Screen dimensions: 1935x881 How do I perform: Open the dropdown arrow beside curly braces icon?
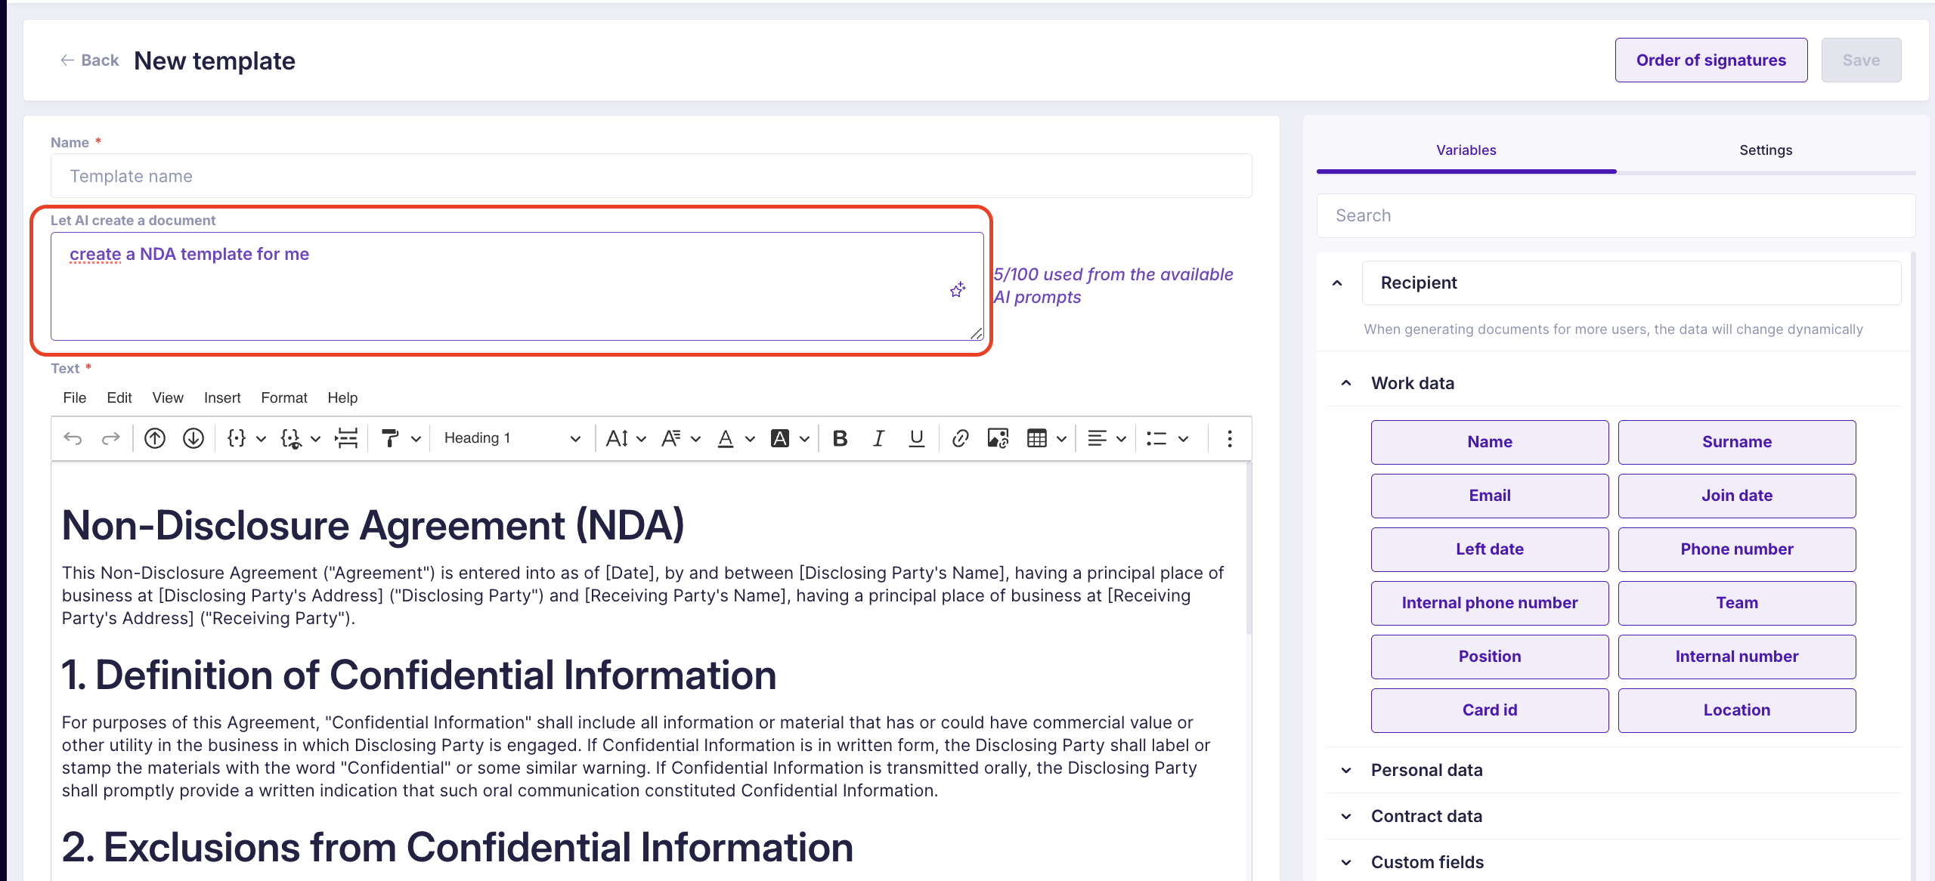click(x=261, y=438)
